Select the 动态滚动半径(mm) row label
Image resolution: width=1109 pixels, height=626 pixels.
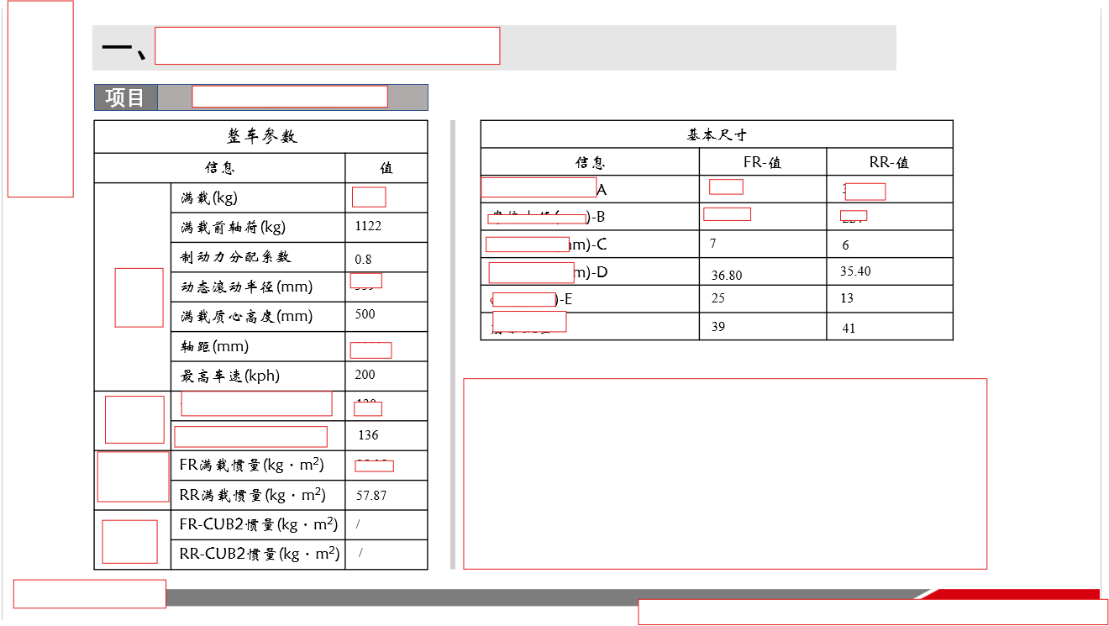tap(247, 287)
